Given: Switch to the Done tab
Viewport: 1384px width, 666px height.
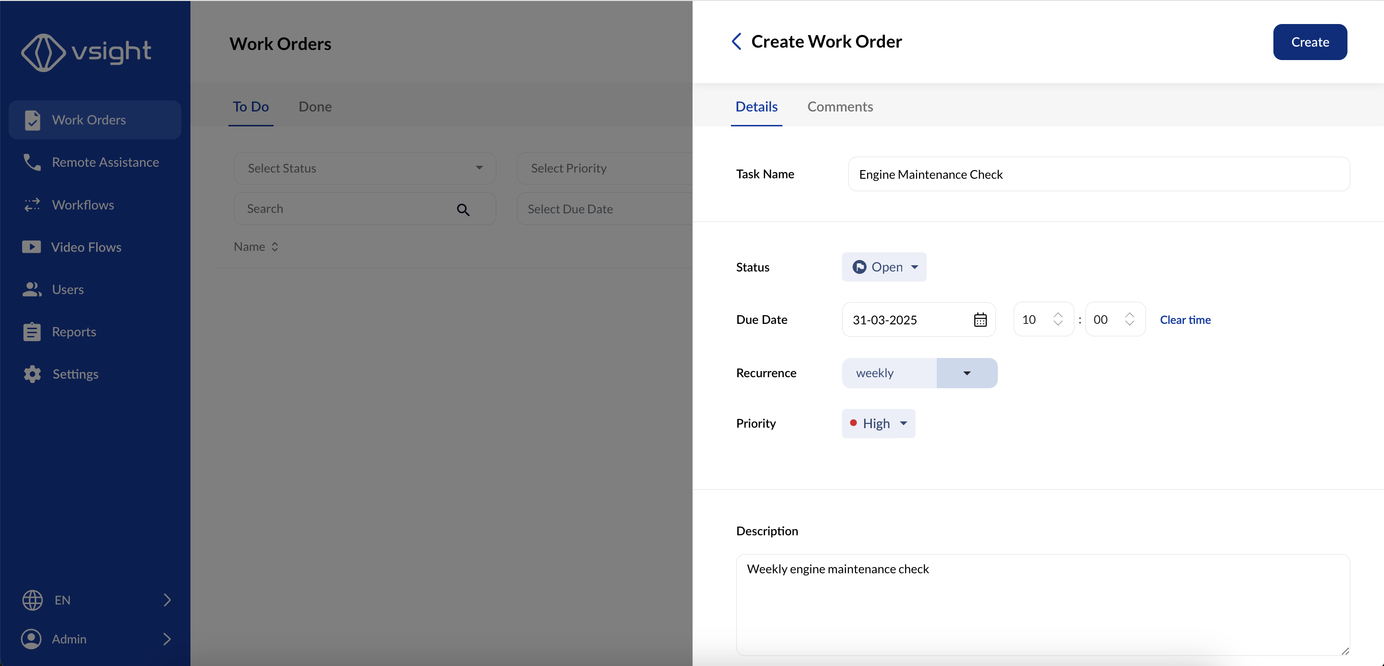Looking at the screenshot, I should 315,107.
